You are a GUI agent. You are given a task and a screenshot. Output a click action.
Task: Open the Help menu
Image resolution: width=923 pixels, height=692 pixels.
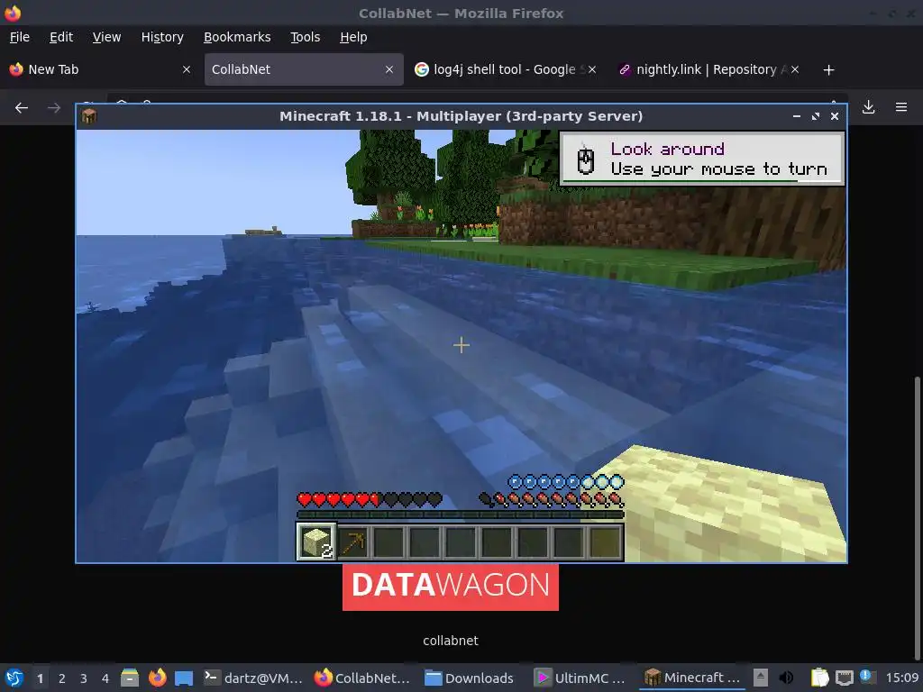pyautogui.click(x=353, y=37)
